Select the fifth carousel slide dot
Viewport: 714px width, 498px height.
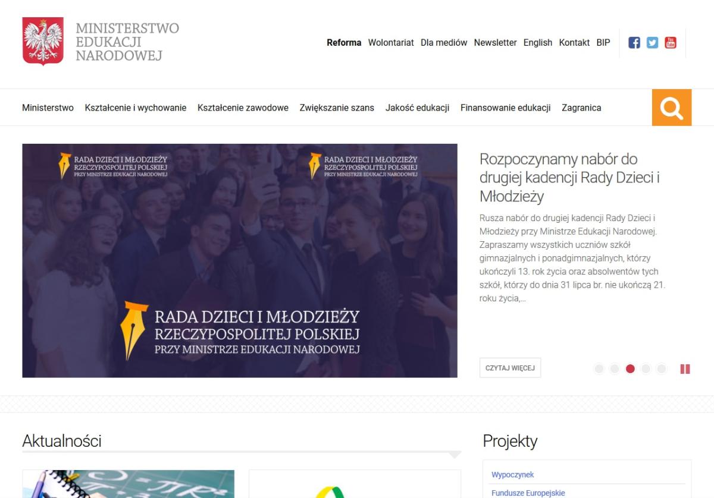click(x=661, y=369)
